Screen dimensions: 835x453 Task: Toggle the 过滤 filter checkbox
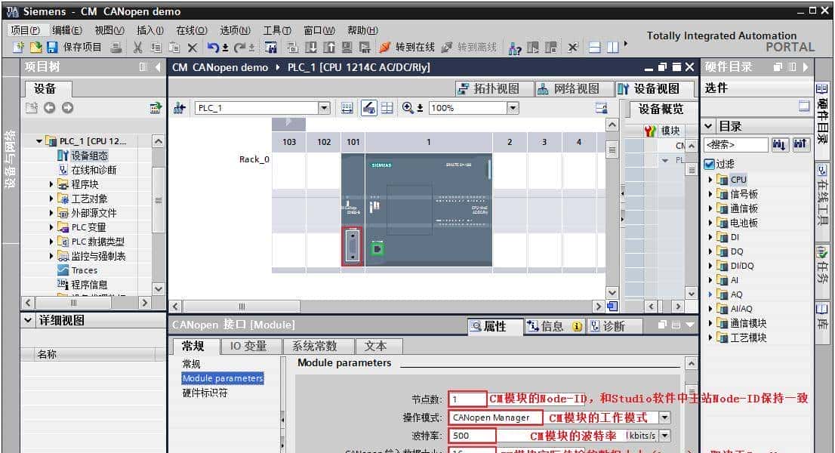point(709,164)
